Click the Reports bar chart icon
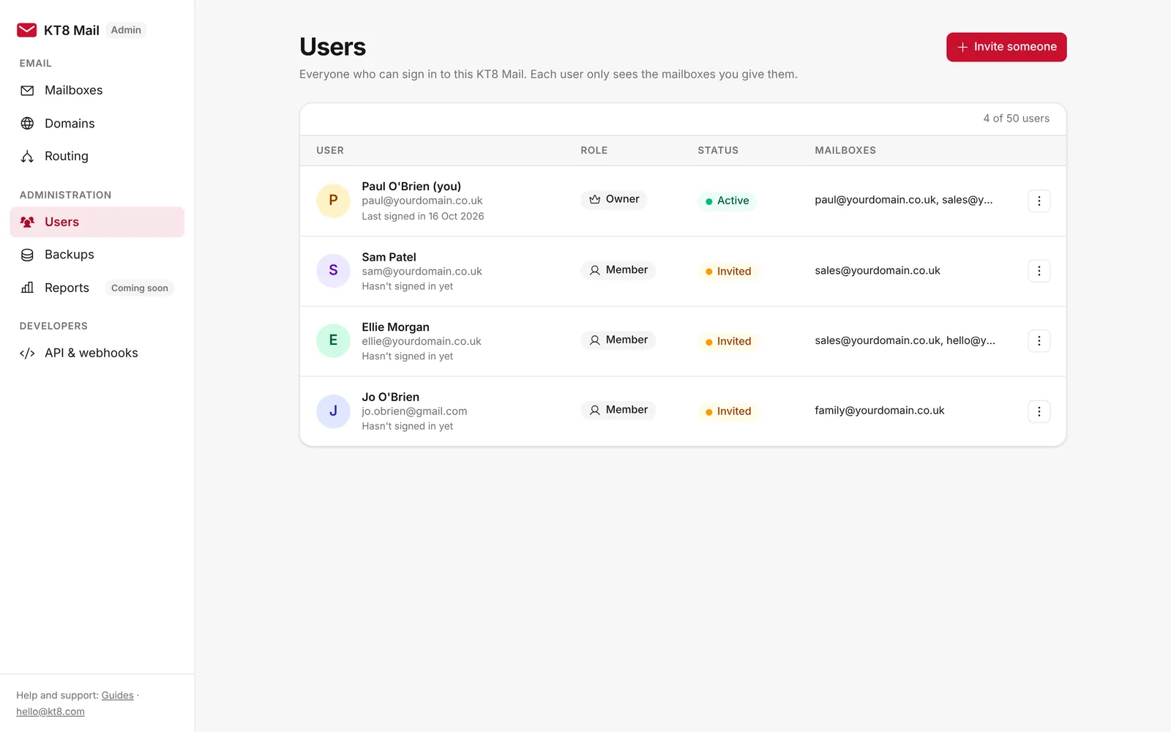This screenshot has width=1171, height=732. coord(27,288)
